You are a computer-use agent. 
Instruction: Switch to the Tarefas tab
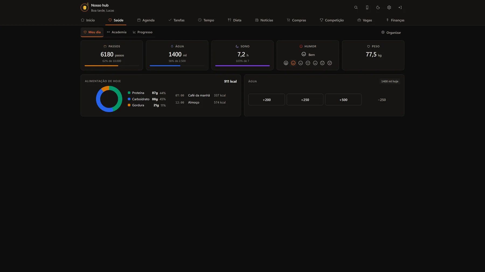[176, 20]
